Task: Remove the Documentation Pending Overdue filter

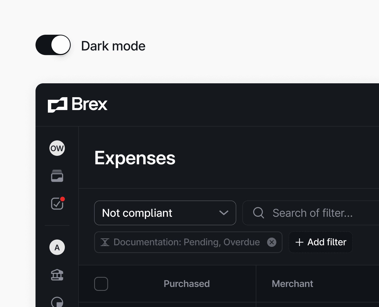Action: click(x=272, y=242)
